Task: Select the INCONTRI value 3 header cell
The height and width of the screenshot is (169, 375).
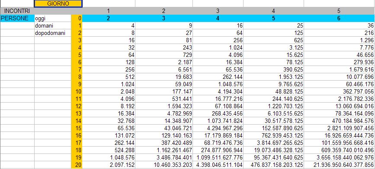Action: [x=218, y=11]
